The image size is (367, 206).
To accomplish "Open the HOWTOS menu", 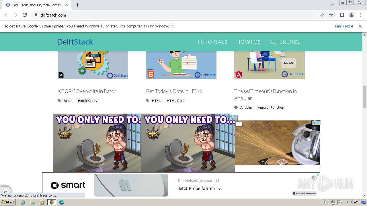I will pos(248,42).
